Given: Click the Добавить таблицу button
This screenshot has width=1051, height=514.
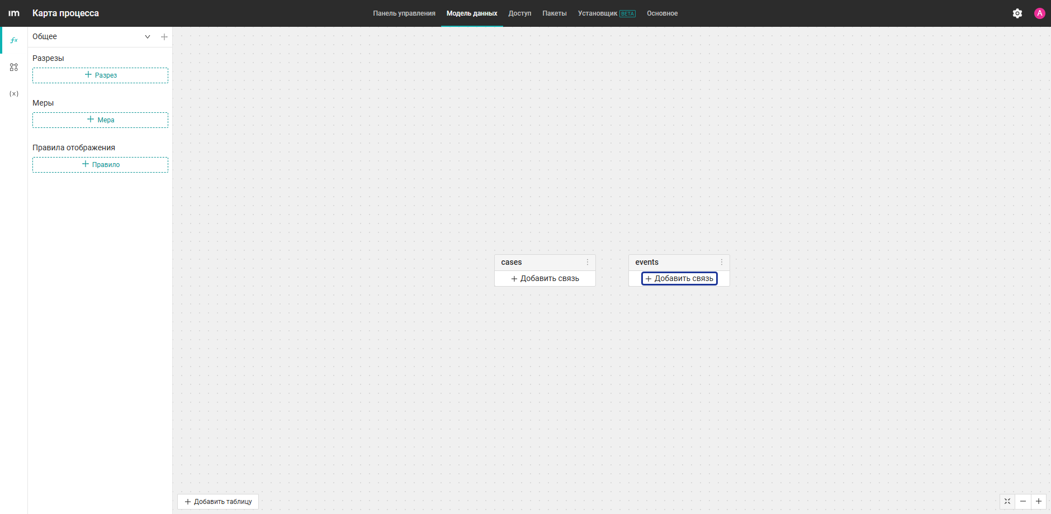Looking at the screenshot, I should 218,502.
